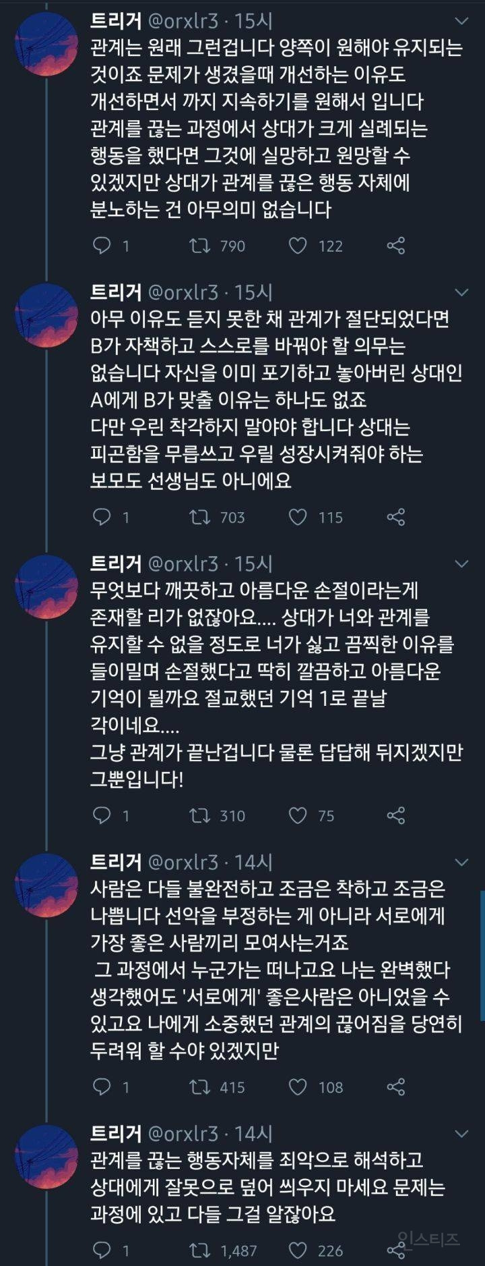Like the tweet with 115 likes
Viewport: 485px width, 1266px height.
298,517
